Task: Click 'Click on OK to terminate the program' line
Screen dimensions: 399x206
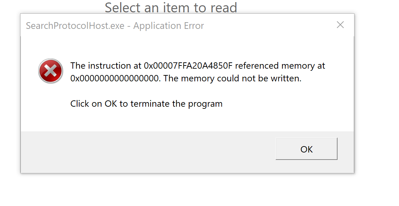Action: click(146, 104)
